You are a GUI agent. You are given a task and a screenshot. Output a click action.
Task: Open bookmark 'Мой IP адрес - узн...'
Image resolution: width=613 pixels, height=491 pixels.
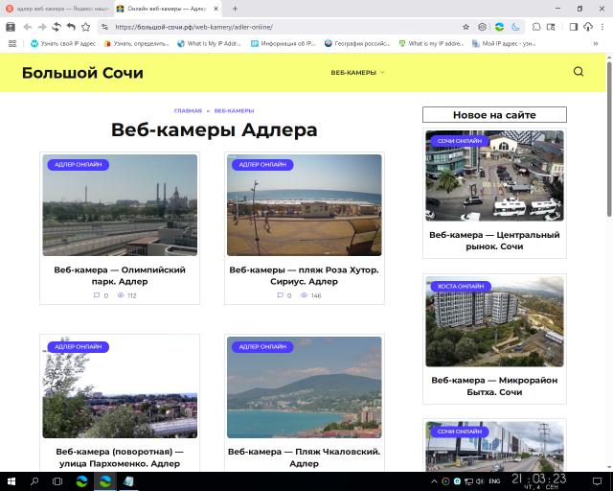[x=504, y=43]
